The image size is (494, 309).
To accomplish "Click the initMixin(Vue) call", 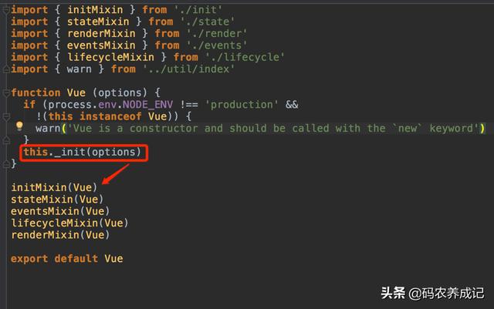I will click(54, 187).
